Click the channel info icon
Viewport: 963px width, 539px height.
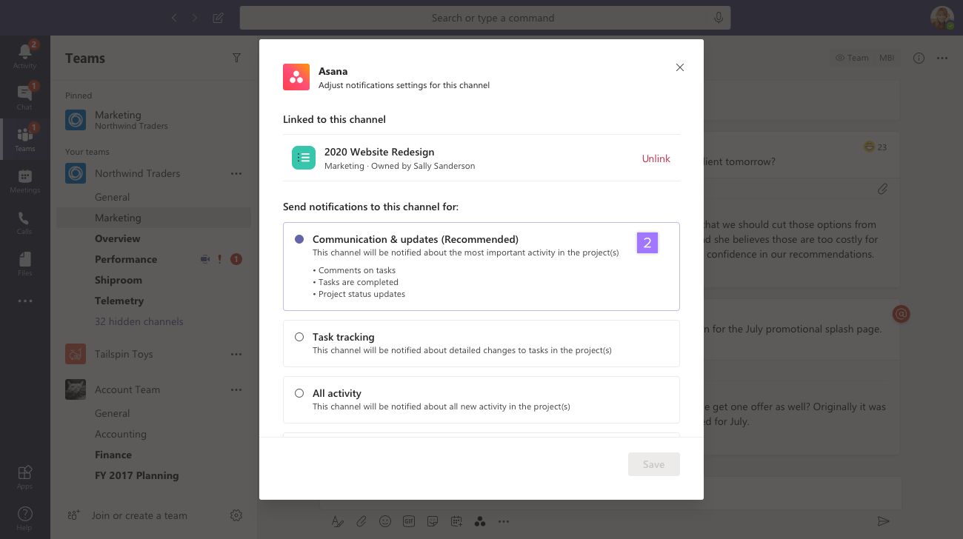[x=919, y=58]
